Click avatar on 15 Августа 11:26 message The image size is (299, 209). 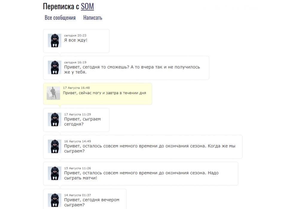click(54, 173)
